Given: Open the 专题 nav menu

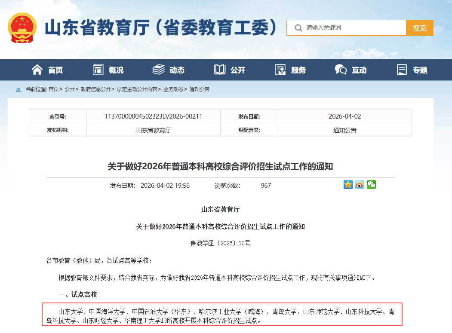Looking at the screenshot, I should pos(420,70).
